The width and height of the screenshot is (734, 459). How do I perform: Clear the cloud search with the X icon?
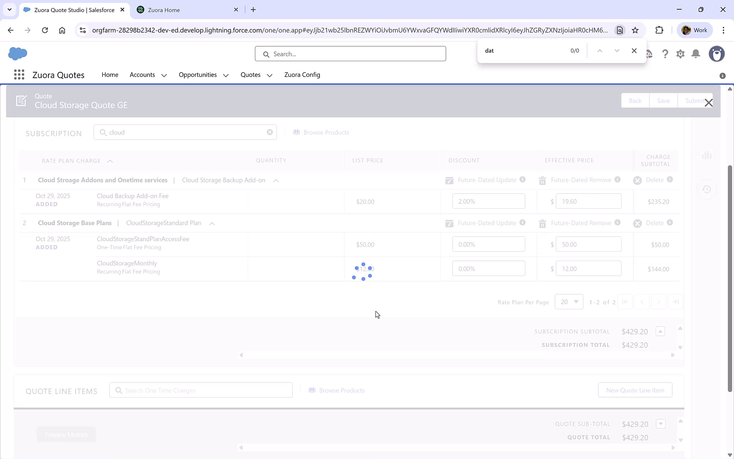click(x=270, y=132)
